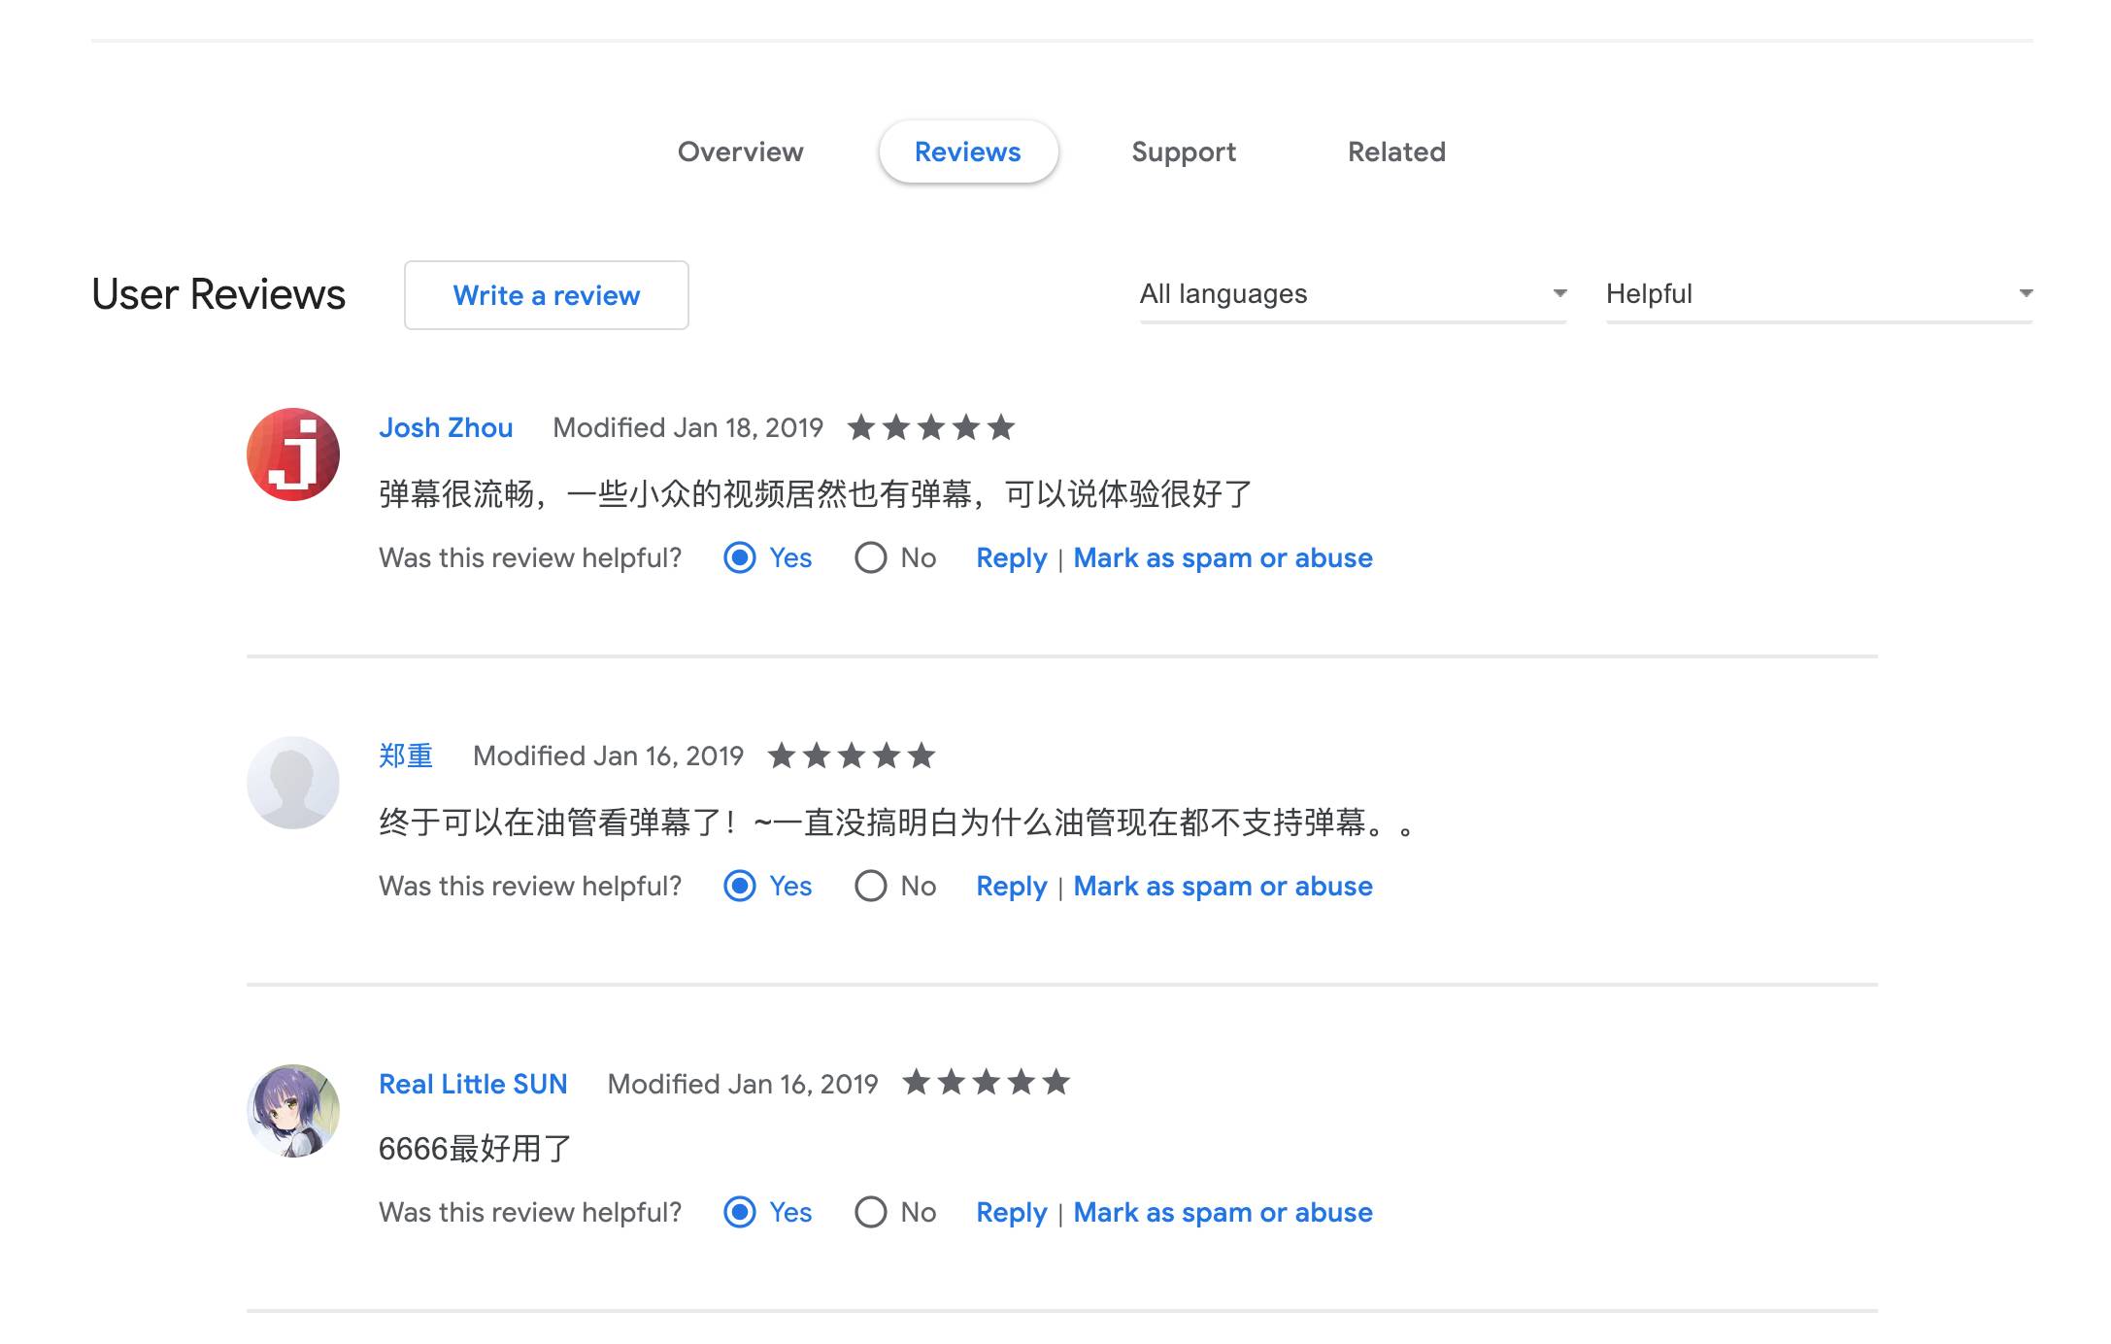Viewport: 2111px width, 1344px height.
Task: Click Josh Zhou's five-star rating
Action: (930, 427)
